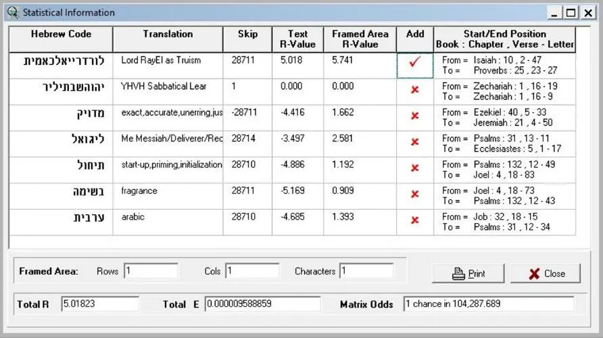
Task: Click position 'Isaiah : 10 , 2 - 47'
Action: [x=507, y=60]
